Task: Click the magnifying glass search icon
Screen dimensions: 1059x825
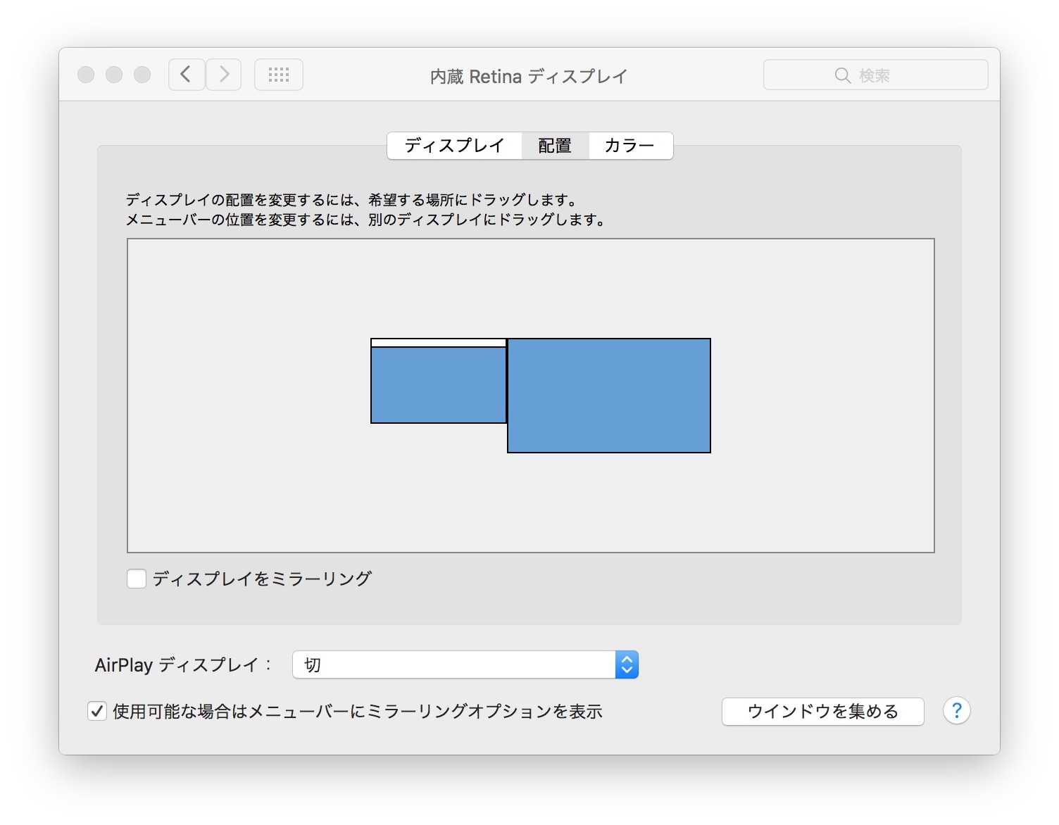Action: pos(842,75)
